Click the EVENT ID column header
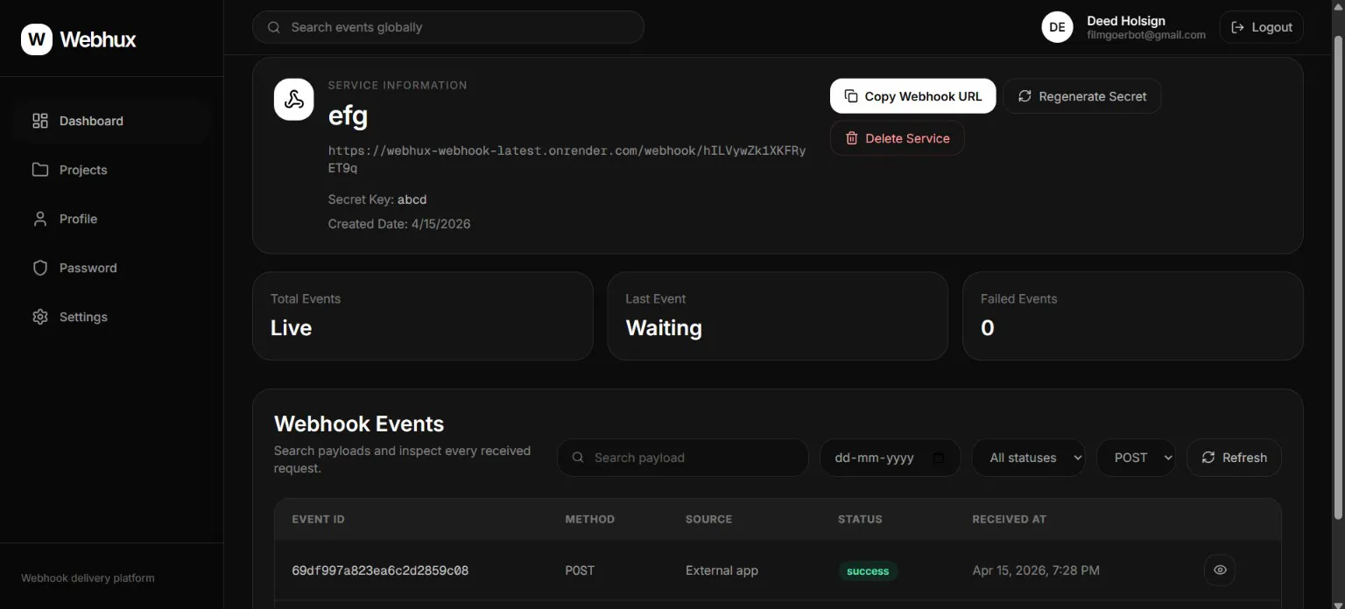This screenshot has width=1345, height=609. [318, 519]
